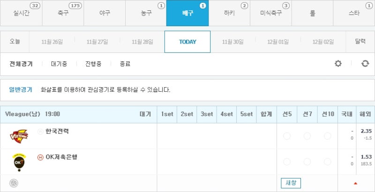Screen dimensions: 375x192
Task: Select 선7 circle for OK저축은행
Action: tap(307, 162)
